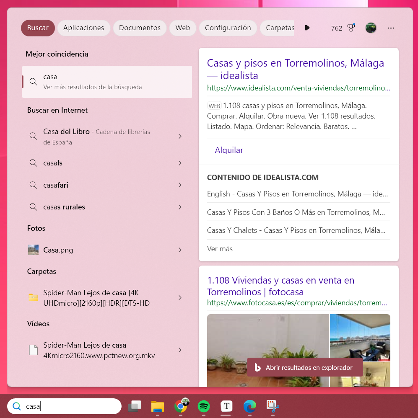418x418 pixels.
Task: Select the Documentos filter tab
Action: [x=140, y=28]
